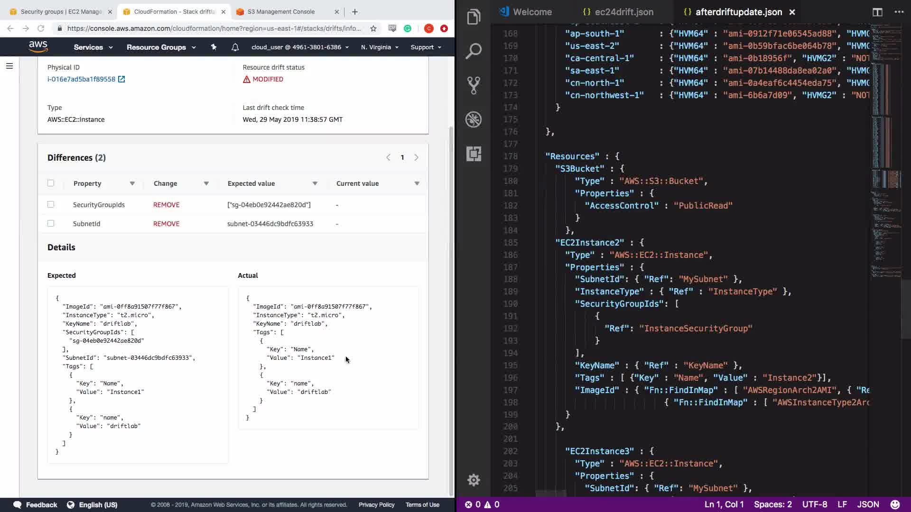The image size is (911, 512).
Task: Open the Debug icon in activity bar
Action: click(x=474, y=119)
